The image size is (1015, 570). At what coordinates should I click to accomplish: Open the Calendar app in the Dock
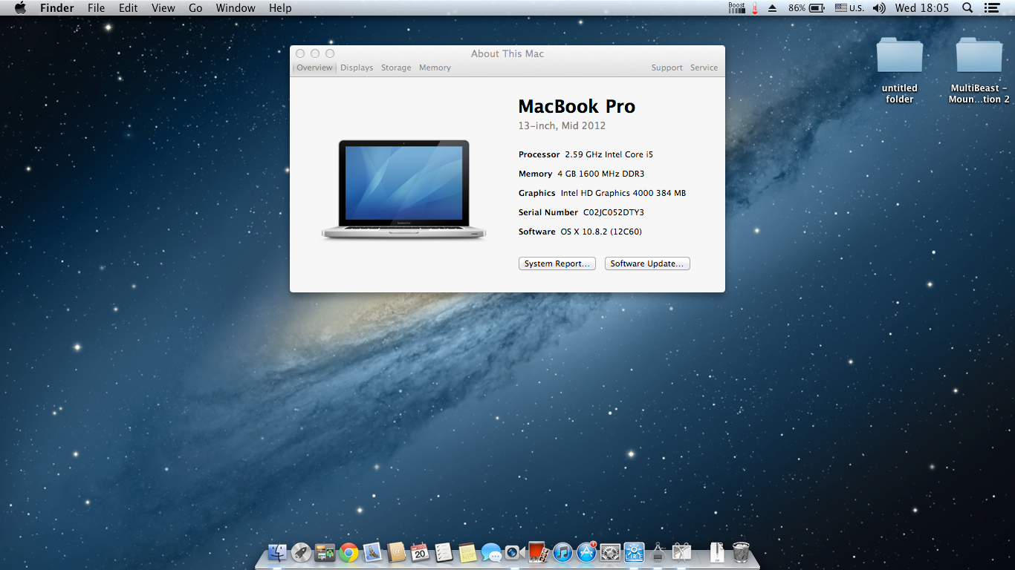click(x=420, y=552)
